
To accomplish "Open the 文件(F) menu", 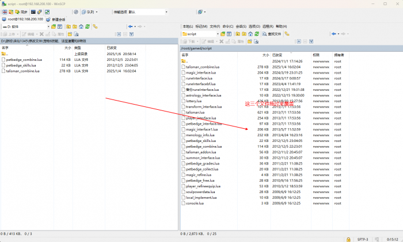I will (215, 26).
